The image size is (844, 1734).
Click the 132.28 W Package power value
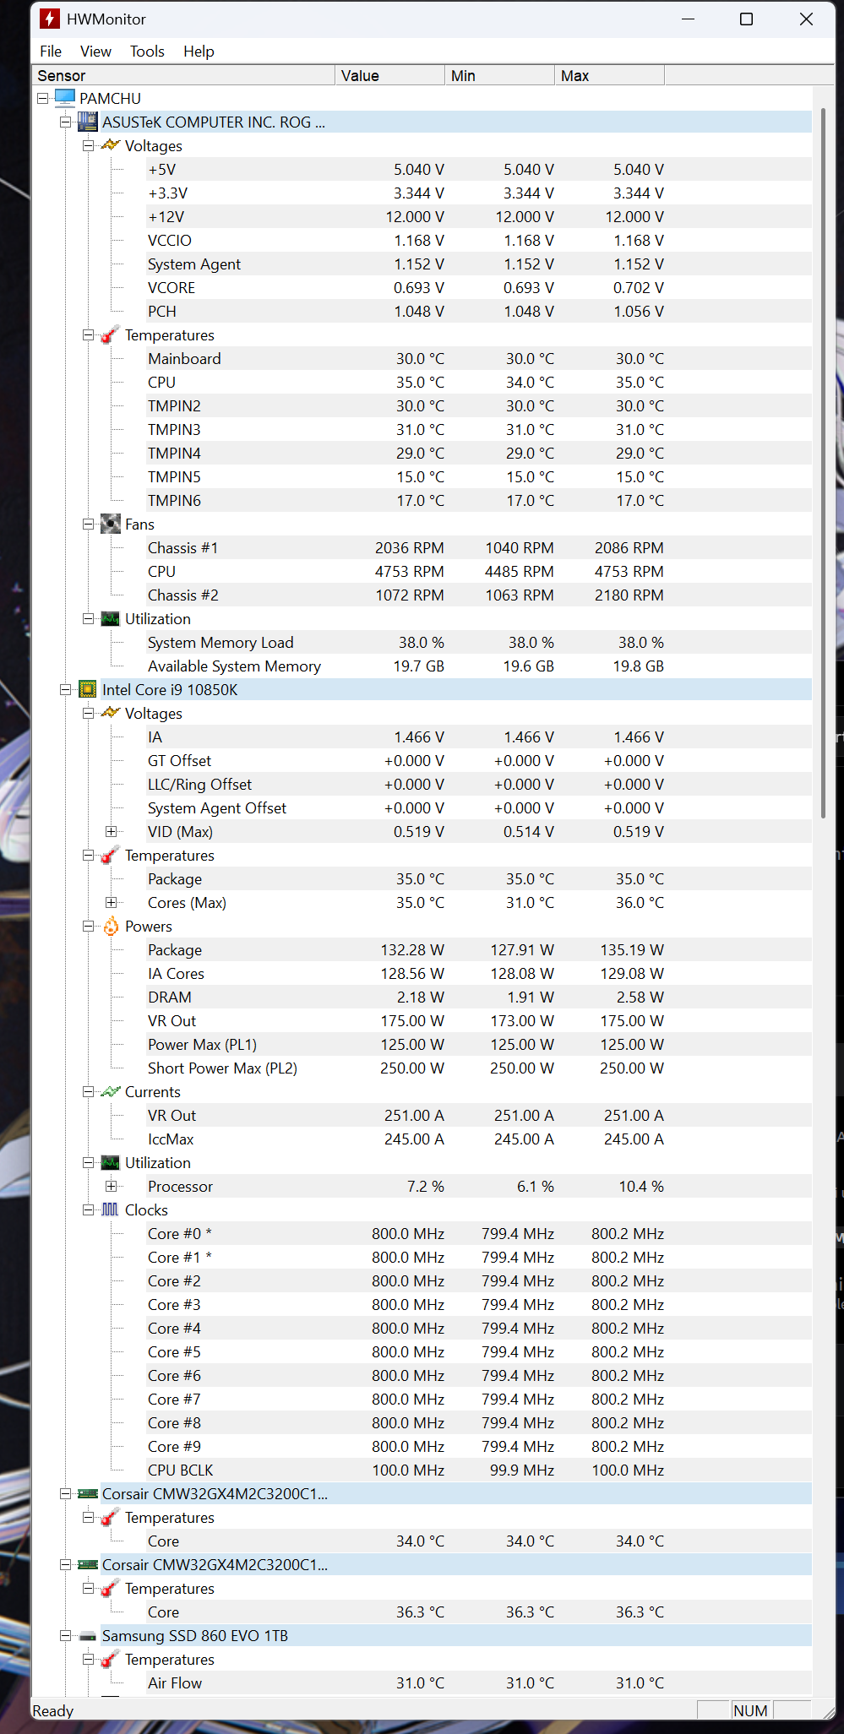[412, 949]
